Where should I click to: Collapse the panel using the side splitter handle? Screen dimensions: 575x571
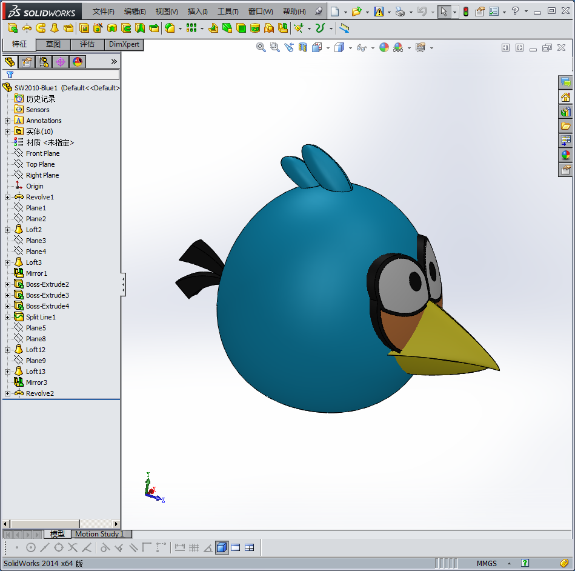[x=123, y=284]
